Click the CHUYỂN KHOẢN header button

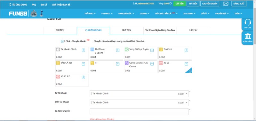(210, 4)
